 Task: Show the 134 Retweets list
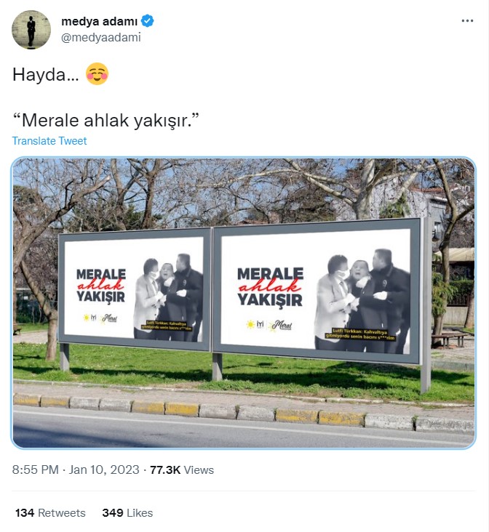(50, 512)
